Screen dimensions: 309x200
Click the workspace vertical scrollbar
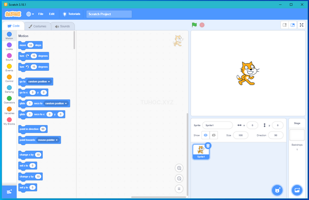(187, 154)
